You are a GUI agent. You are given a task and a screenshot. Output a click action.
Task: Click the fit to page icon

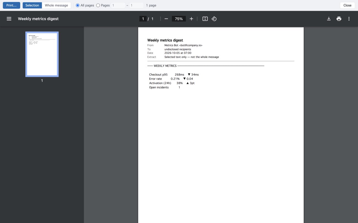[205, 19]
